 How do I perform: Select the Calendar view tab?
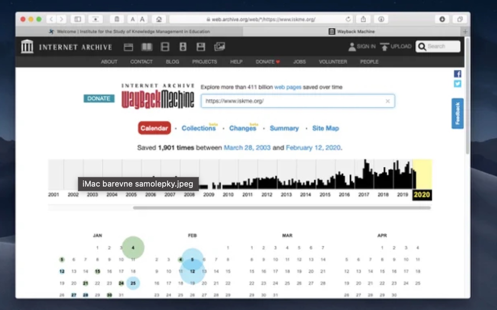154,128
